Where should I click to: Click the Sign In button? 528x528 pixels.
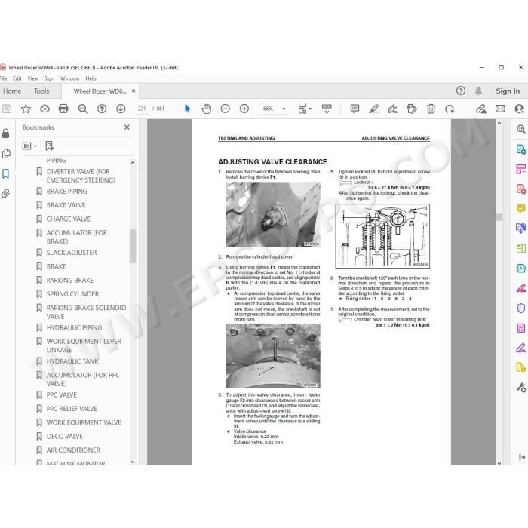click(508, 91)
